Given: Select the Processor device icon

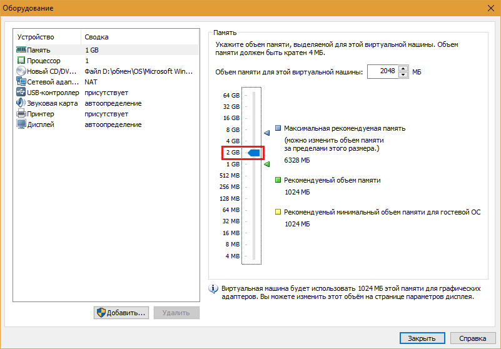Looking at the screenshot, I should (x=21, y=61).
